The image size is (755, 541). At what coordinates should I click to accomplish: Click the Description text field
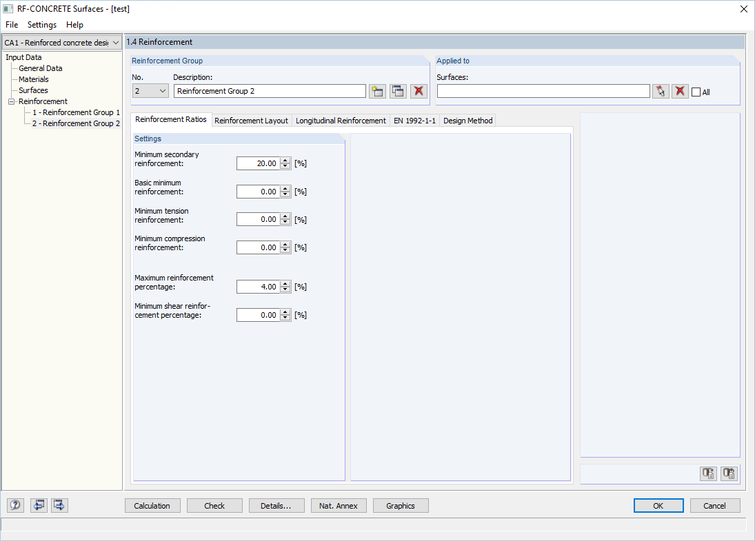tap(270, 91)
